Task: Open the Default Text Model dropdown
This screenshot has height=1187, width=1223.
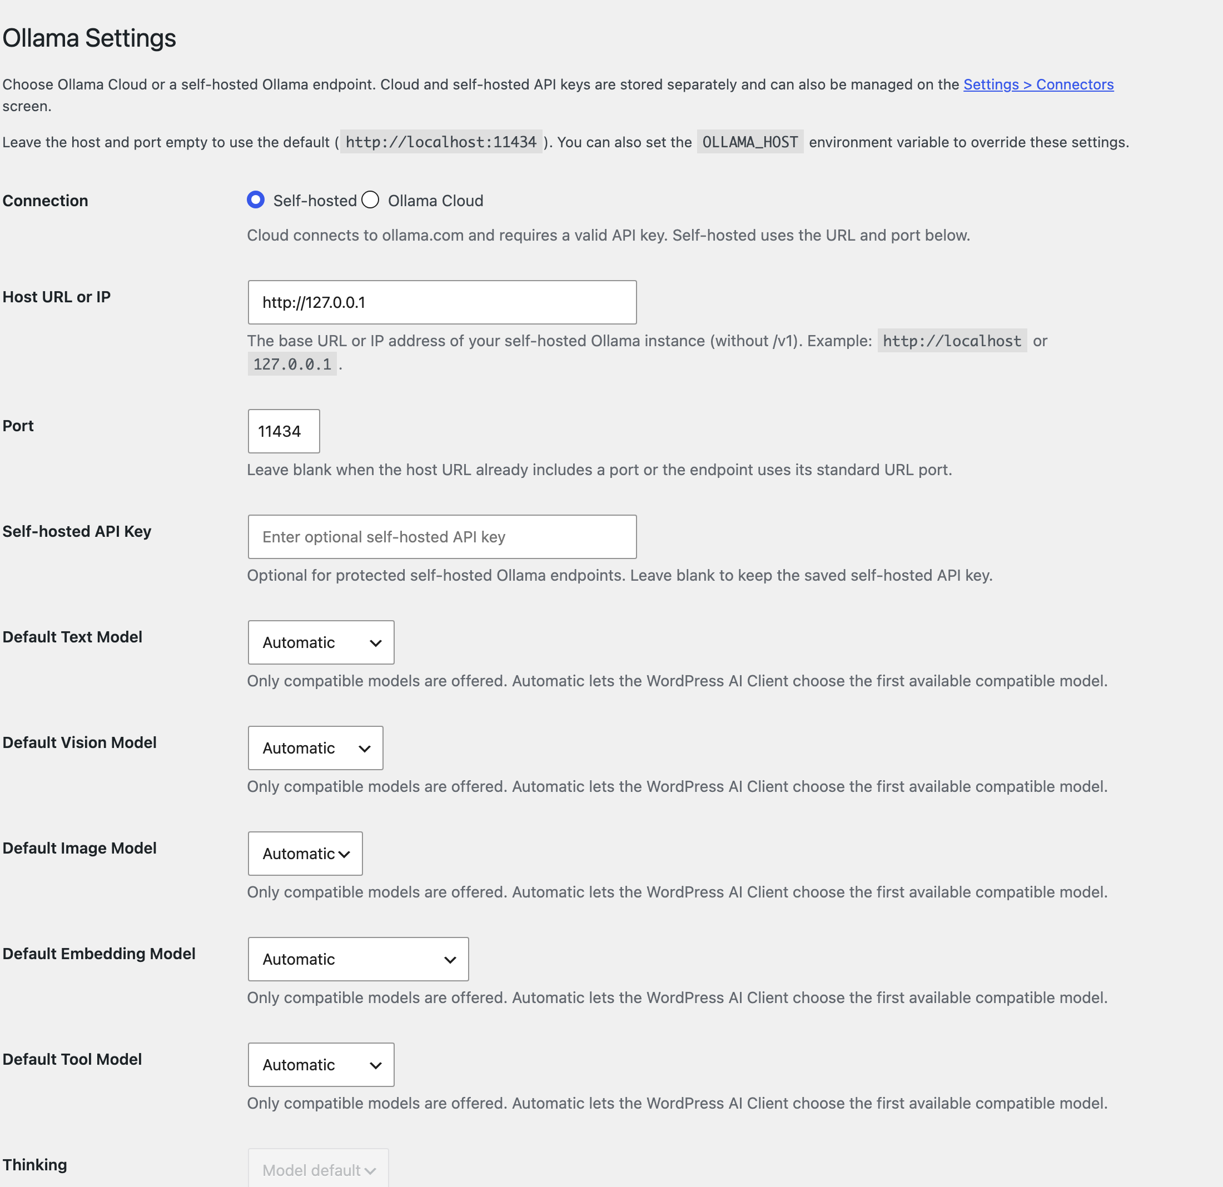Action: pos(321,642)
